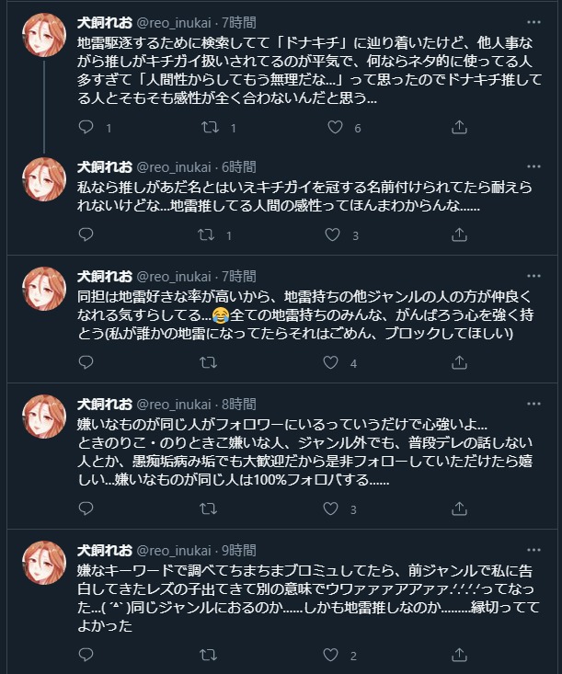
Task: Share the first tweet at 7時間
Action: [x=460, y=128]
